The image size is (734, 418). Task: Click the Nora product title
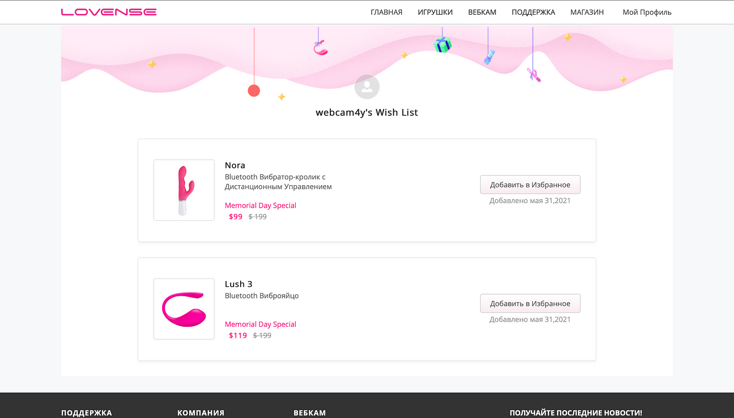point(235,165)
